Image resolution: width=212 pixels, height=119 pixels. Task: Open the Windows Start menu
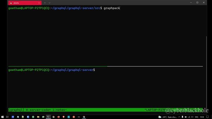click(x=2, y=117)
